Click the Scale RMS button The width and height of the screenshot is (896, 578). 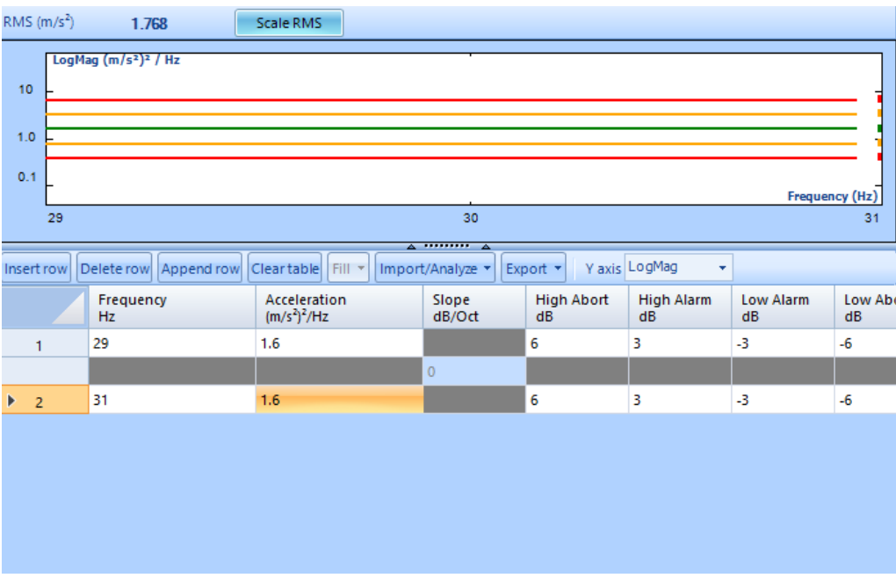[x=289, y=24]
